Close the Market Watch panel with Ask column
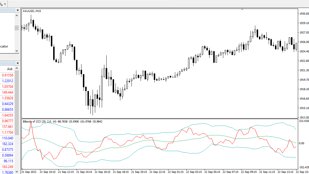This screenshot has height=174, width=309. pyautogui.click(x=17, y=63)
